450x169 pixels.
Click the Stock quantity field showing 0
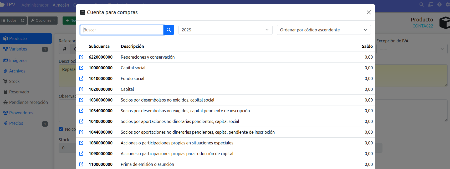click(67, 148)
